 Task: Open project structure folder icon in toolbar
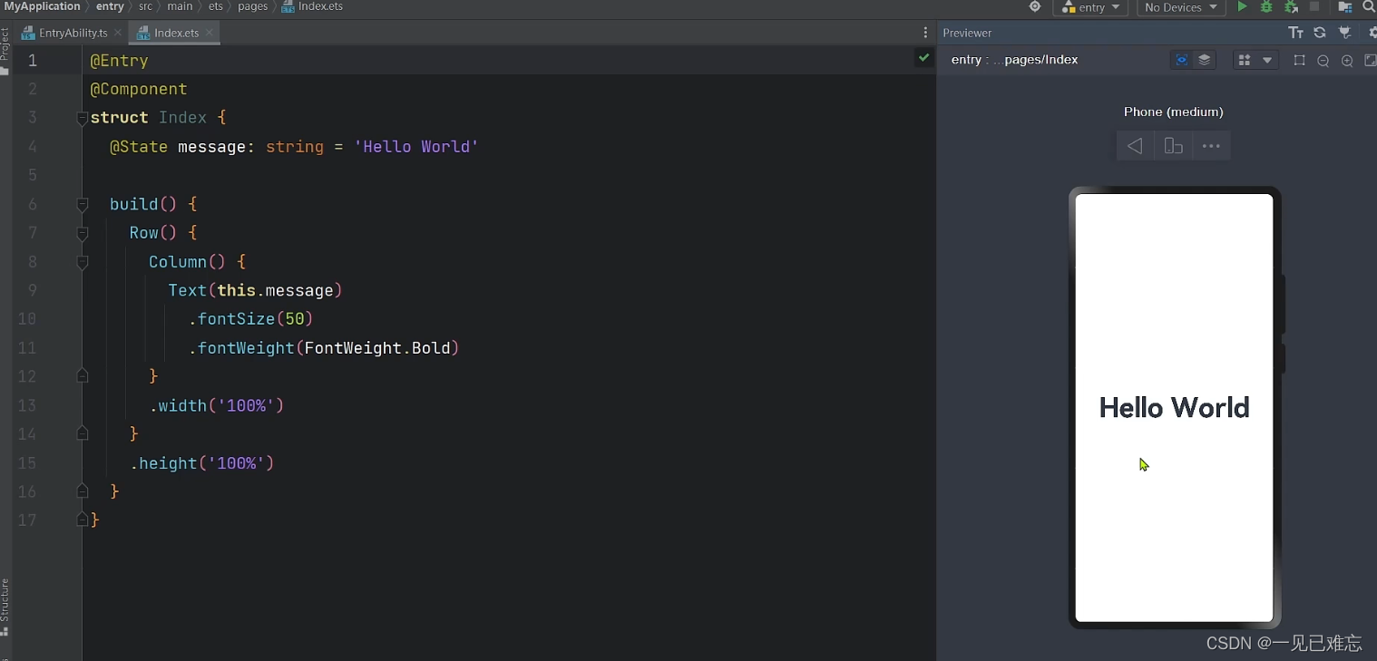[1345, 7]
